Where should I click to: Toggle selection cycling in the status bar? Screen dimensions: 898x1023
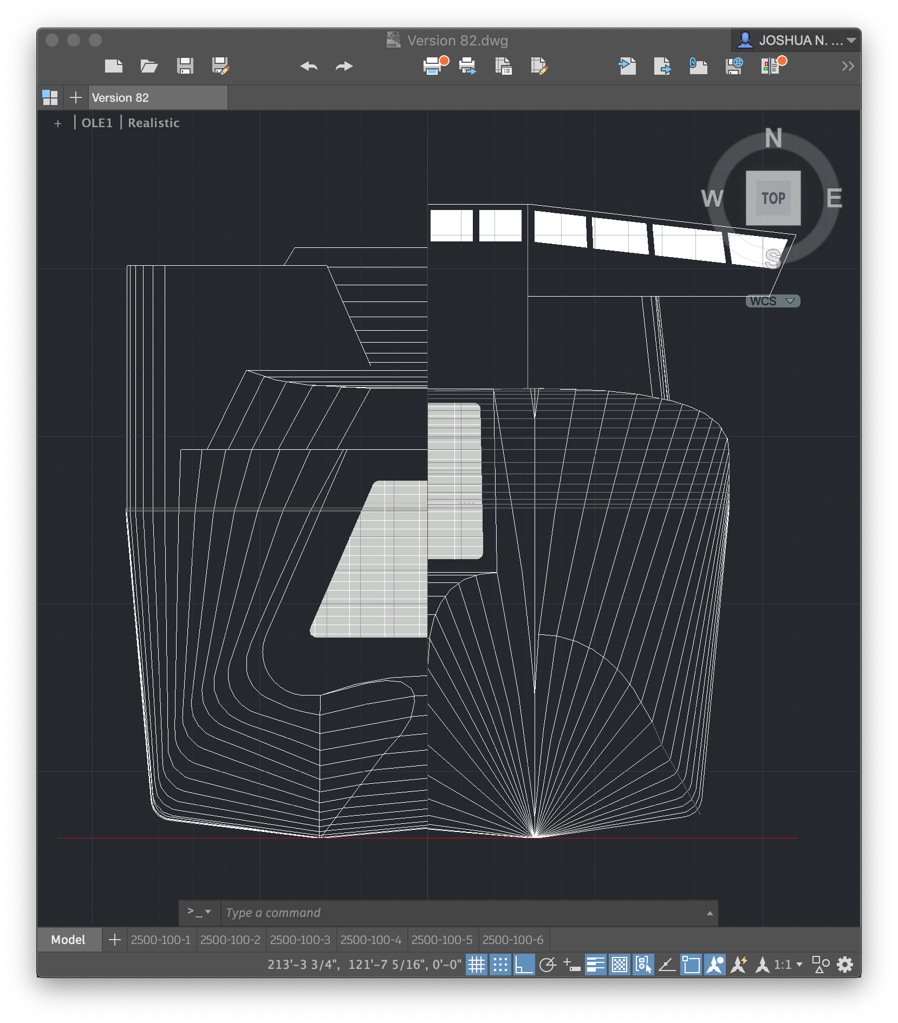tap(643, 965)
